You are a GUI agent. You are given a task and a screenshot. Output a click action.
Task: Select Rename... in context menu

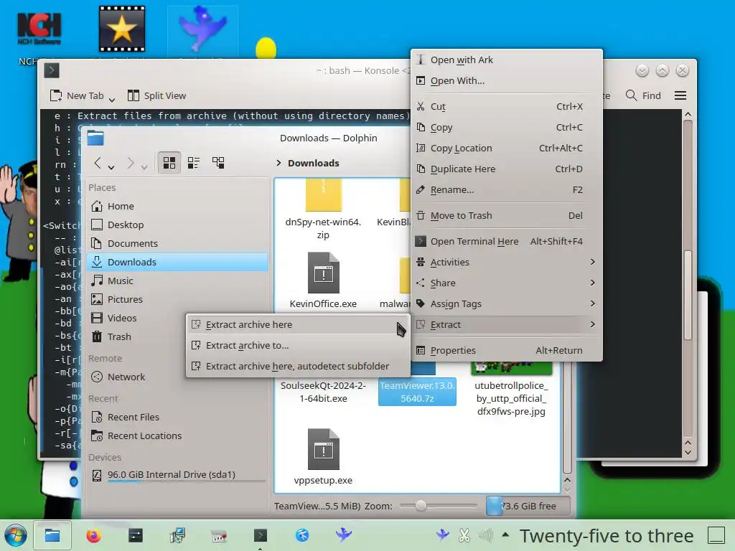point(507,189)
